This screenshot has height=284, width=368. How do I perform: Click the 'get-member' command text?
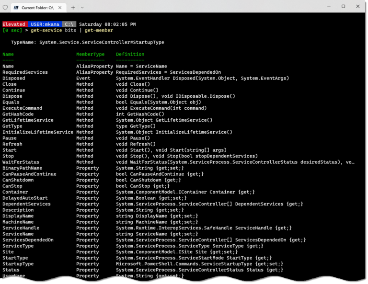click(99, 30)
